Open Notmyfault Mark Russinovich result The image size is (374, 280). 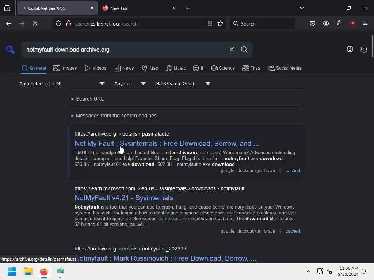point(167,258)
